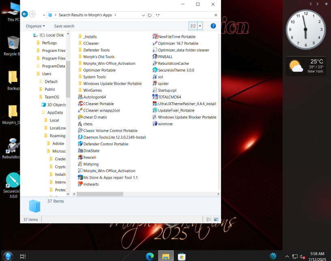Open the _Installs folder

(x=87, y=37)
